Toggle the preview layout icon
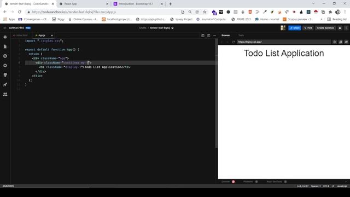This screenshot has height=197, width=350. click(x=208, y=36)
